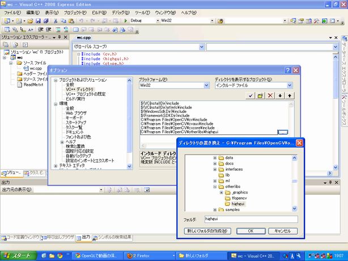
Task: Open the Platform Win32 dropdown
Action: (x=206, y=85)
